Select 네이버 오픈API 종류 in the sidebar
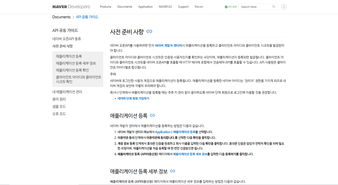338x185 pixels. pos(67,39)
